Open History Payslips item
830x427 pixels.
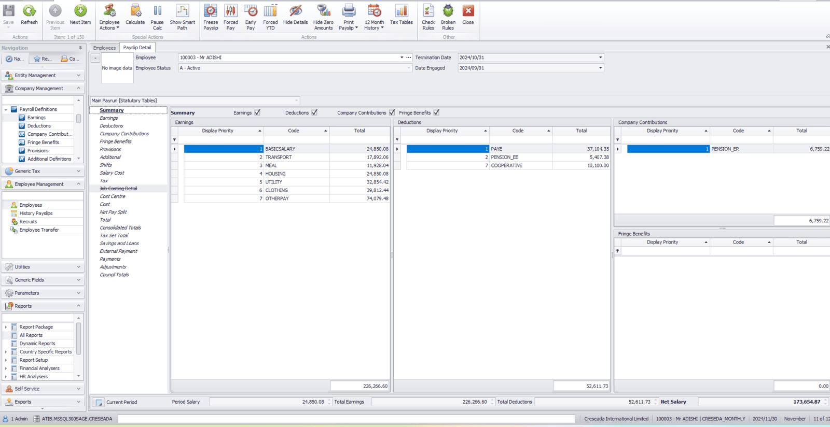[36, 214]
